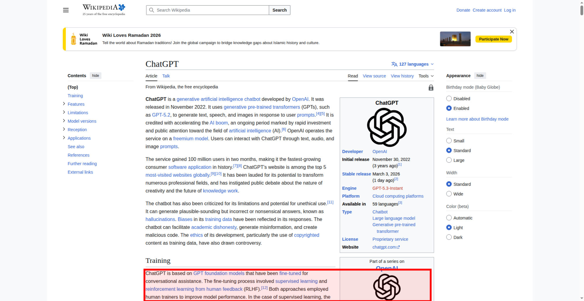The width and height of the screenshot is (584, 301).
Task: Switch color scheme to Dark
Action: pos(449,237)
